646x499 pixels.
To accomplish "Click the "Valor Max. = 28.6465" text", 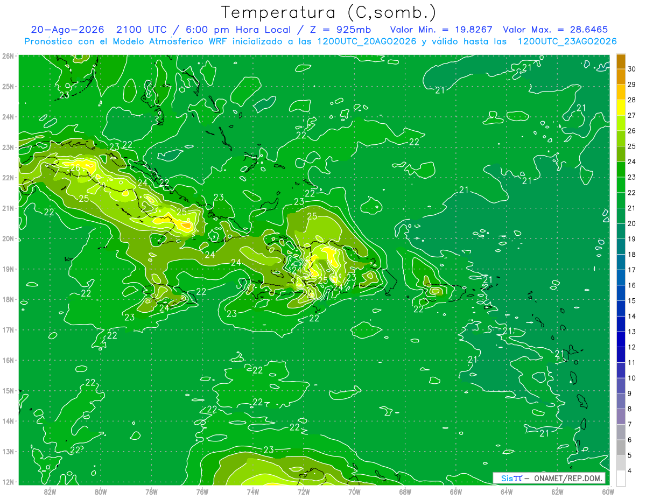I will click(x=556, y=30).
